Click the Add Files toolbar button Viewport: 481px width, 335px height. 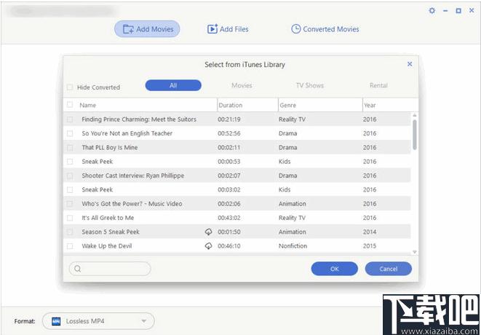pyautogui.click(x=228, y=29)
